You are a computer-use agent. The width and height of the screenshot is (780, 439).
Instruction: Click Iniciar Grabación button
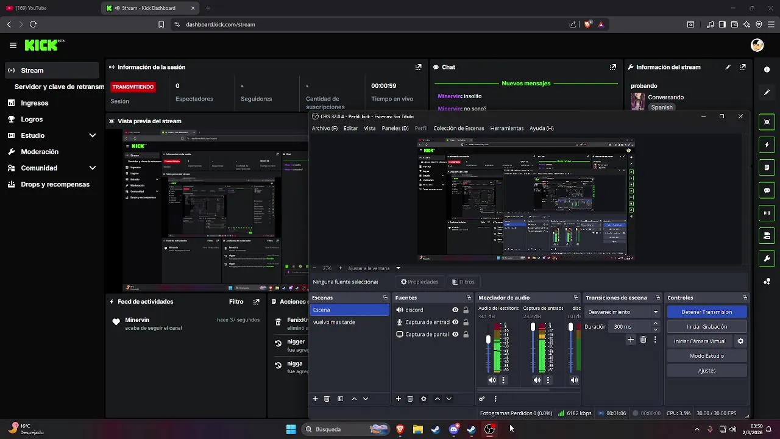point(706,327)
